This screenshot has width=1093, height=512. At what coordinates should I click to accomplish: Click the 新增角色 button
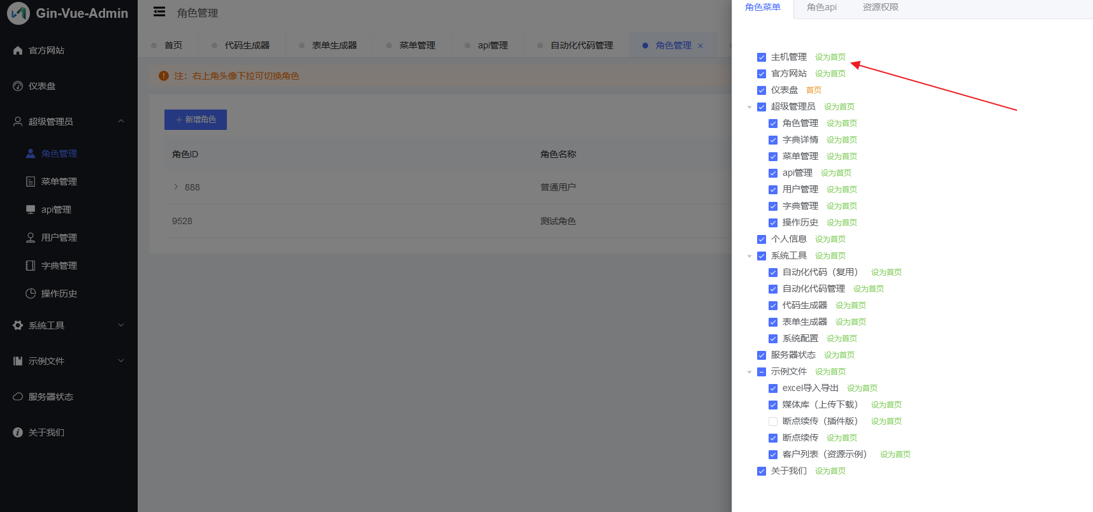[196, 120]
